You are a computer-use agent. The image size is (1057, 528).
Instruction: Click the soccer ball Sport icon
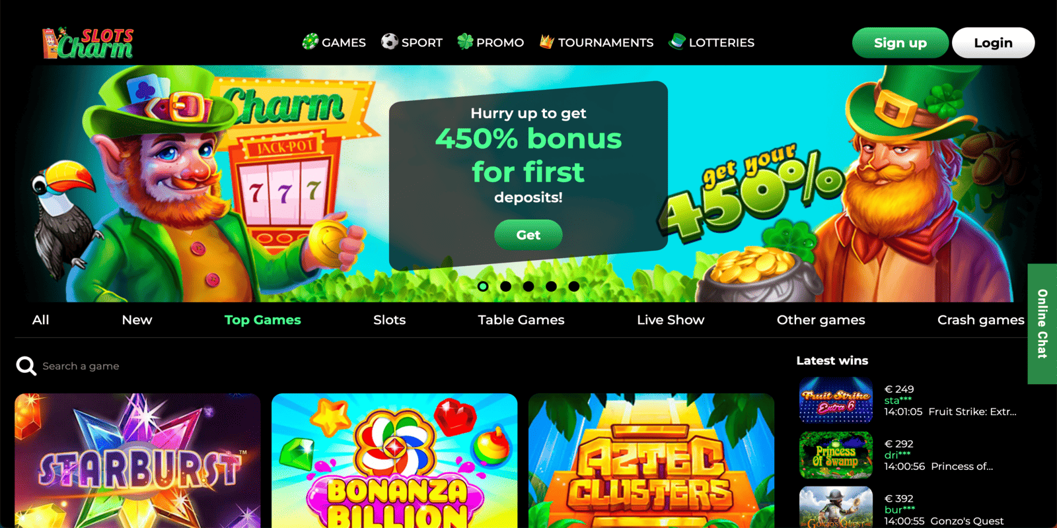tap(390, 42)
